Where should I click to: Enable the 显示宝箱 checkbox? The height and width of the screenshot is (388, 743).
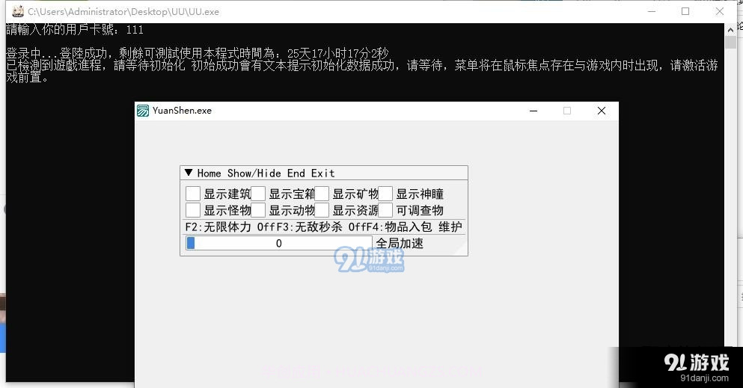258,194
